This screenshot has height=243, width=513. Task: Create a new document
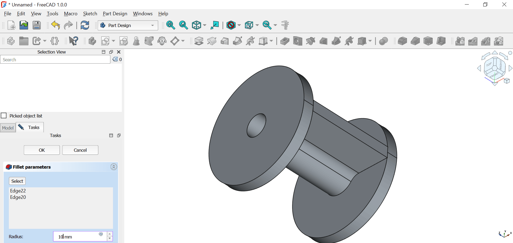click(x=11, y=25)
